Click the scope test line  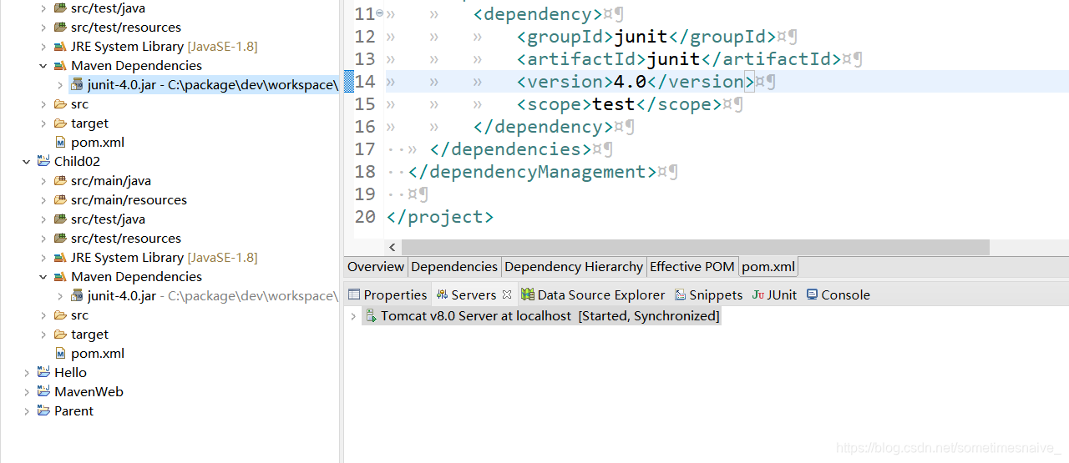point(619,104)
